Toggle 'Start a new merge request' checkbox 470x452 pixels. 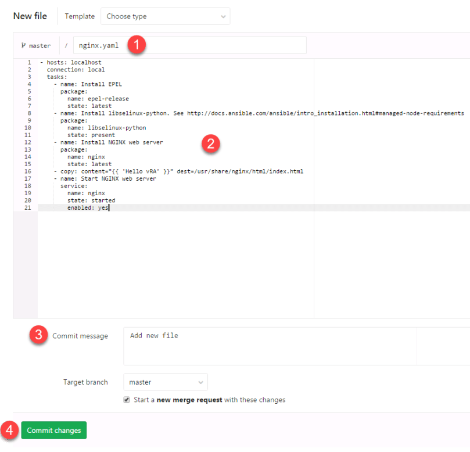[x=127, y=400]
